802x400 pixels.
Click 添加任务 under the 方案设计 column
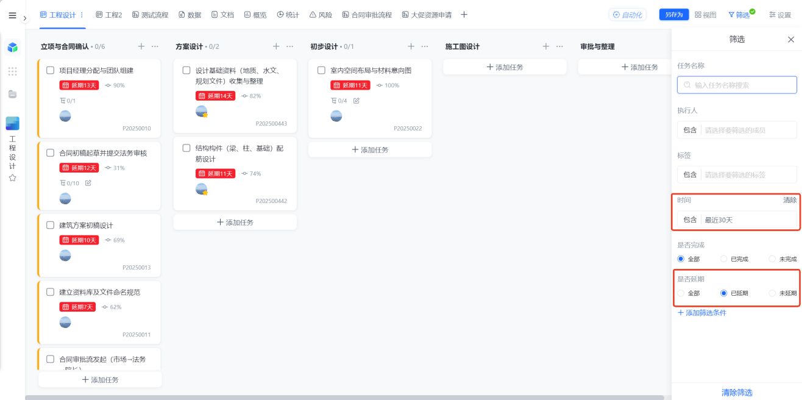(x=235, y=223)
